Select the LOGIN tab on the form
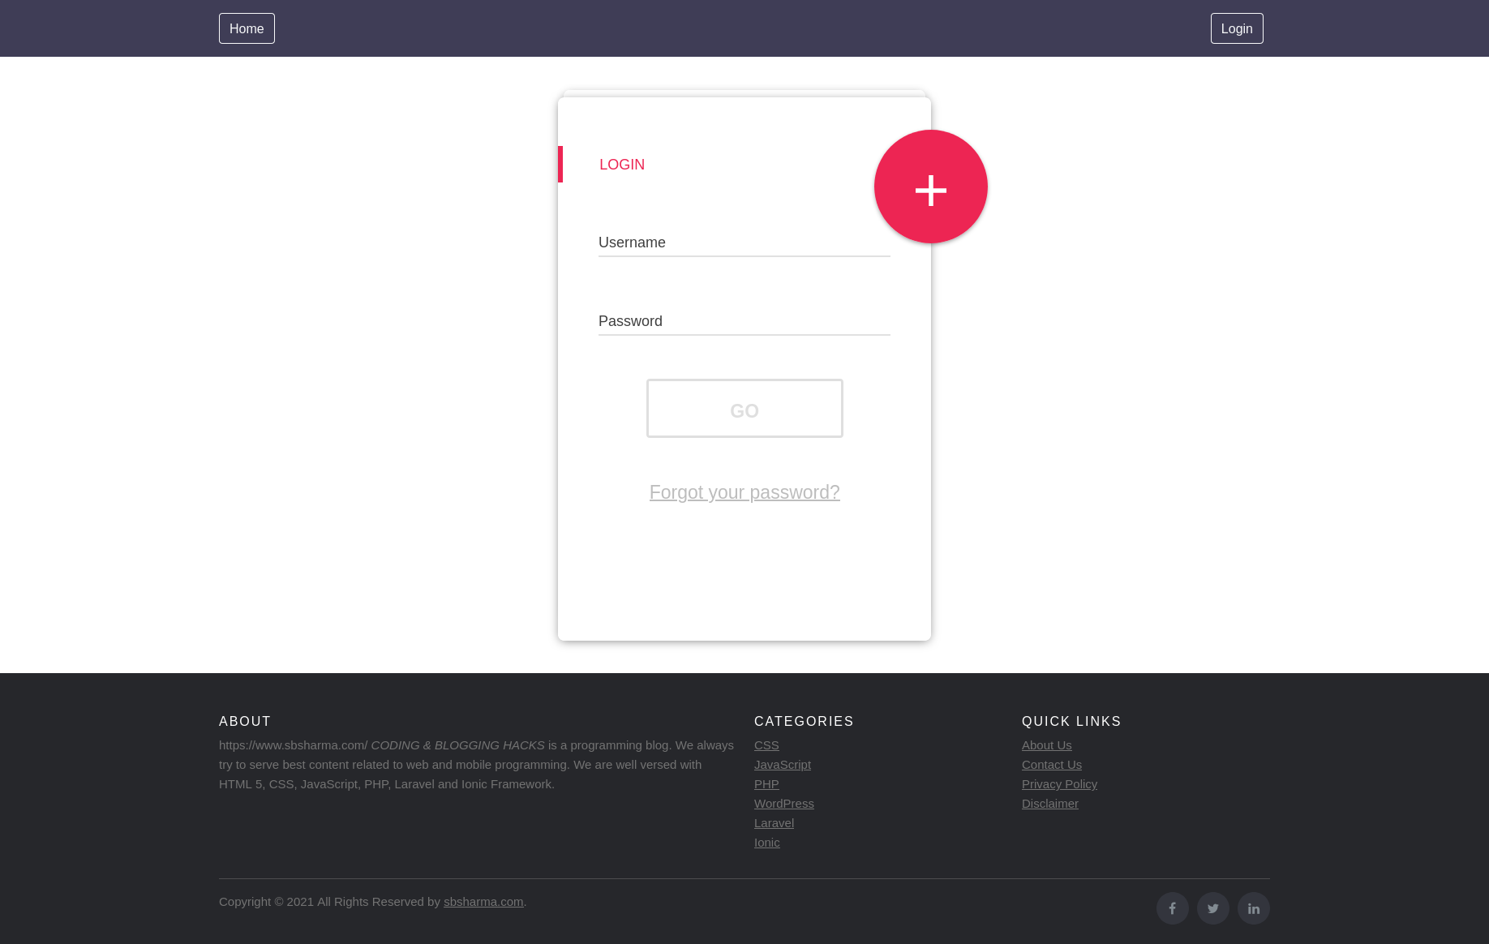The width and height of the screenshot is (1489, 944). click(x=621, y=164)
